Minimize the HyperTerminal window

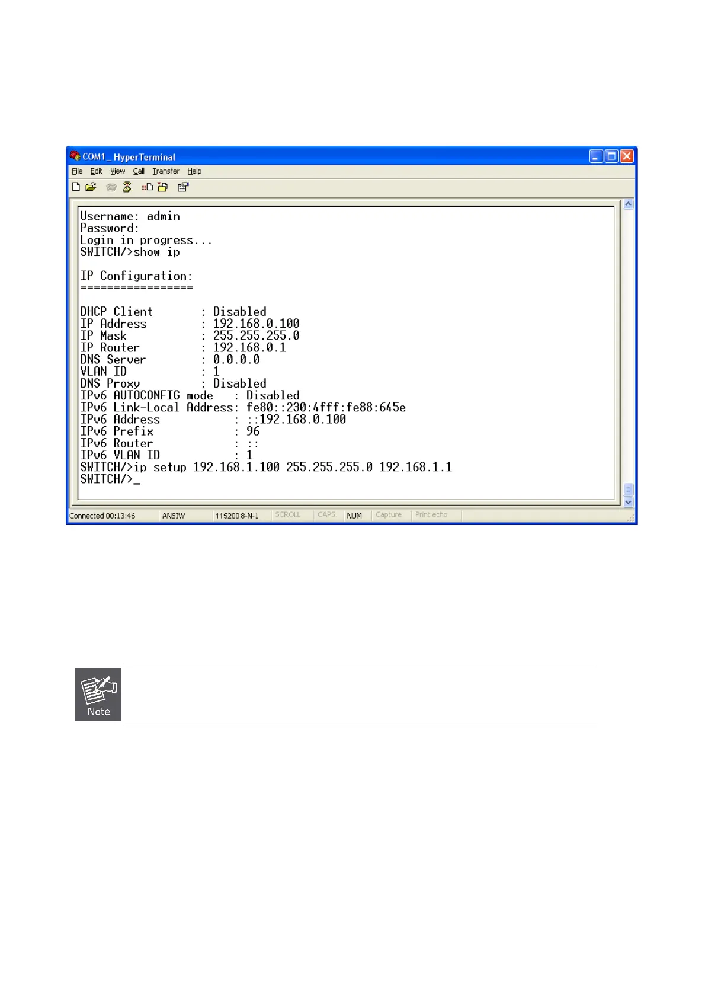tap(596, 156)
